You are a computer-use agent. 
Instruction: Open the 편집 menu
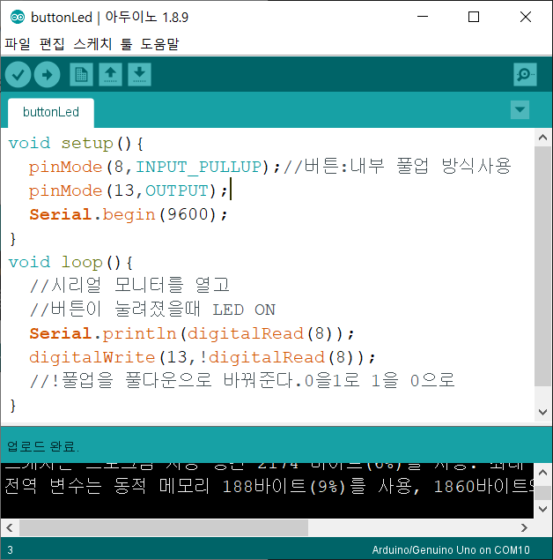pos(52,44)
